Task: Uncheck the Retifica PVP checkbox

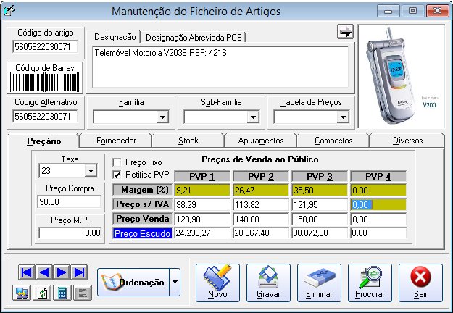Action: point(117,175)
